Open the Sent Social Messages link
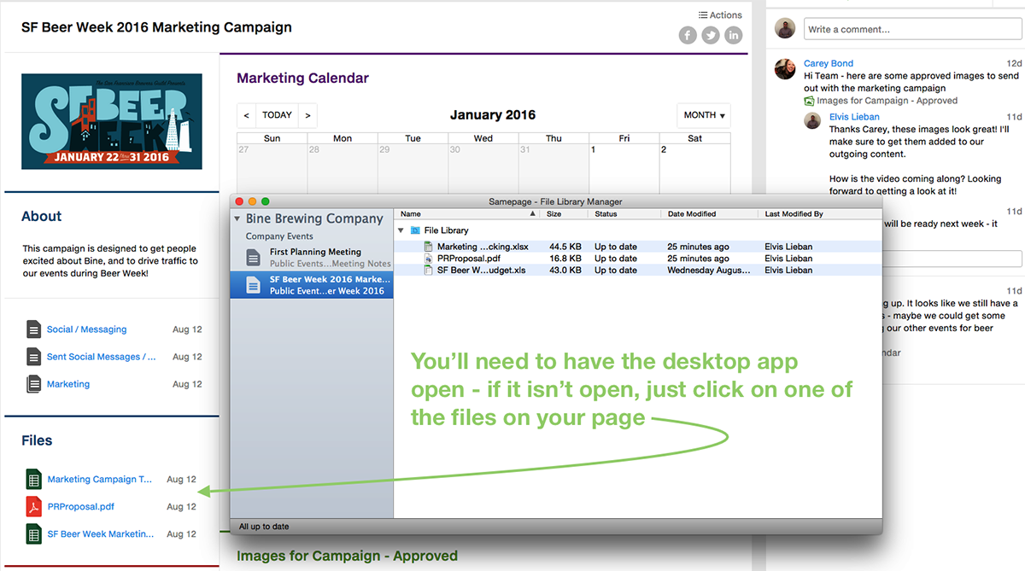Viewport: 1025px width, 571px height. (101, 357)
